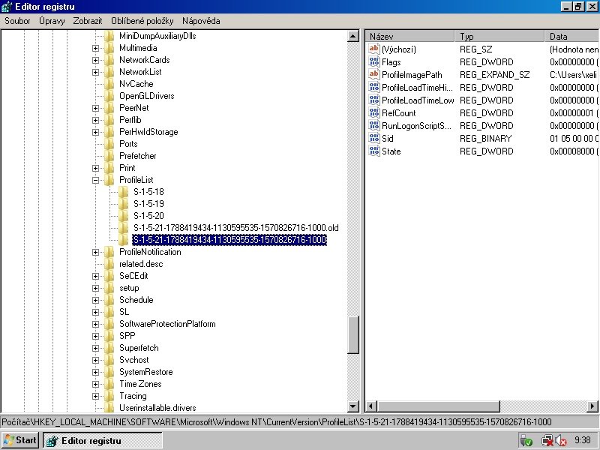The height and width of the screenshot is (450, 600).
Task: Click the muted volume tray icon
Action: point(559,441)
